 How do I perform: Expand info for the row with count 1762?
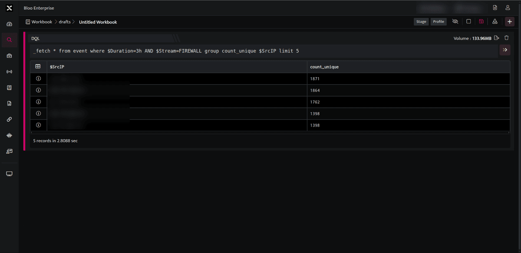(38, 102)
